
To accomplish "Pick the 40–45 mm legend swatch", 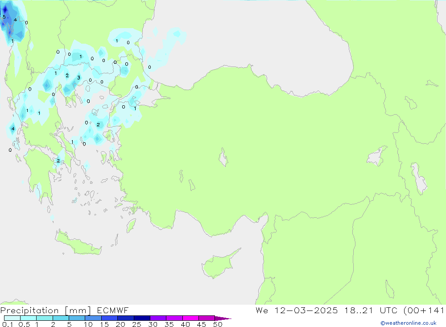I will 190,318.
